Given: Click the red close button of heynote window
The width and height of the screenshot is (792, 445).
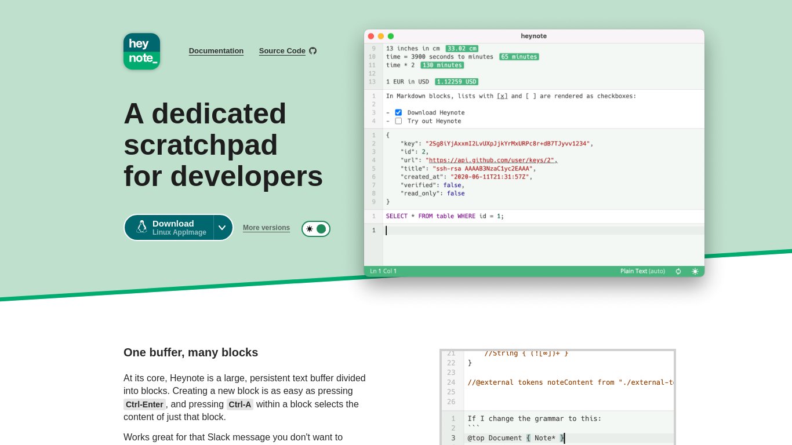Looking at the screenshot, I should point(371,36).
